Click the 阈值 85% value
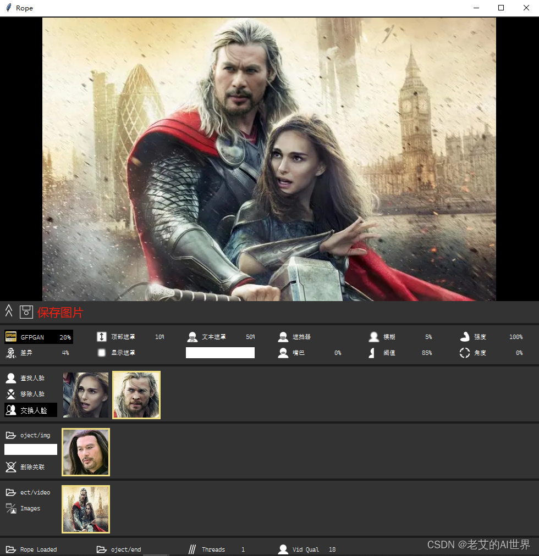Image resolution: width=539 pixels, height=556 pixels. 427,353
